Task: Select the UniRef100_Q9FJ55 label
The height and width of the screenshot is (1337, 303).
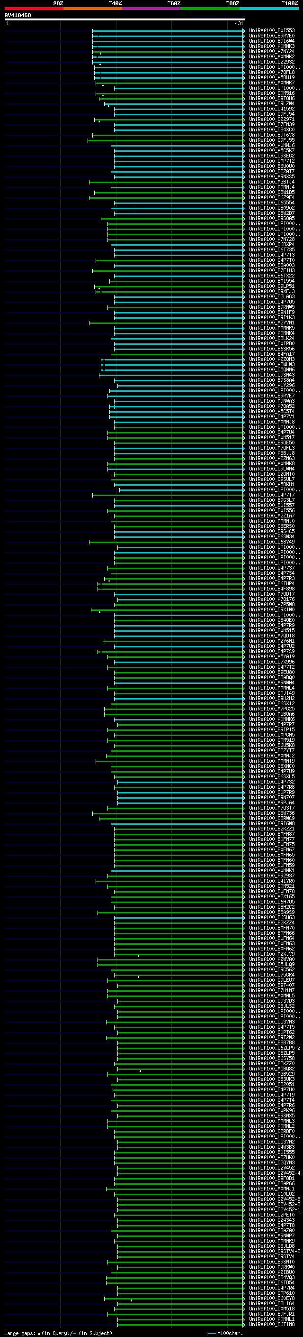Action: [x=271, y=140]
